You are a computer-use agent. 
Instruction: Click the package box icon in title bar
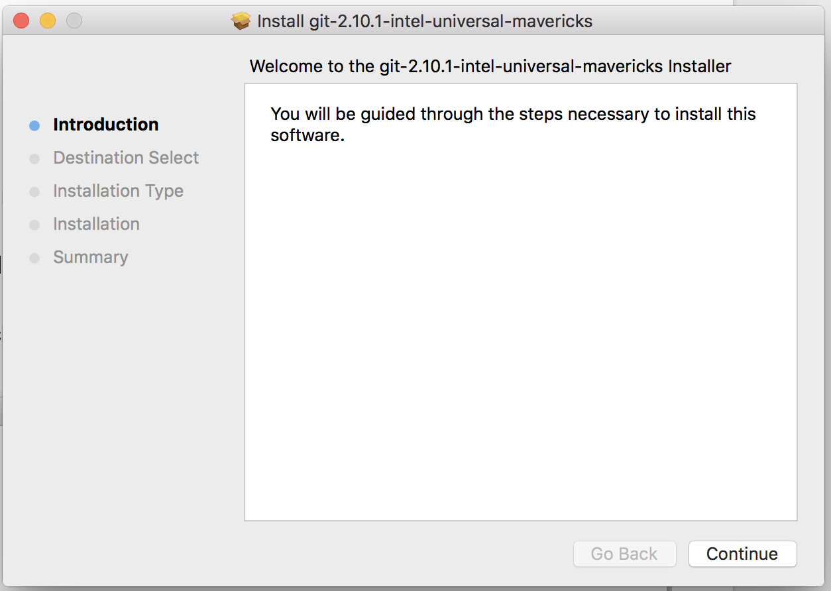coord(241,21)
